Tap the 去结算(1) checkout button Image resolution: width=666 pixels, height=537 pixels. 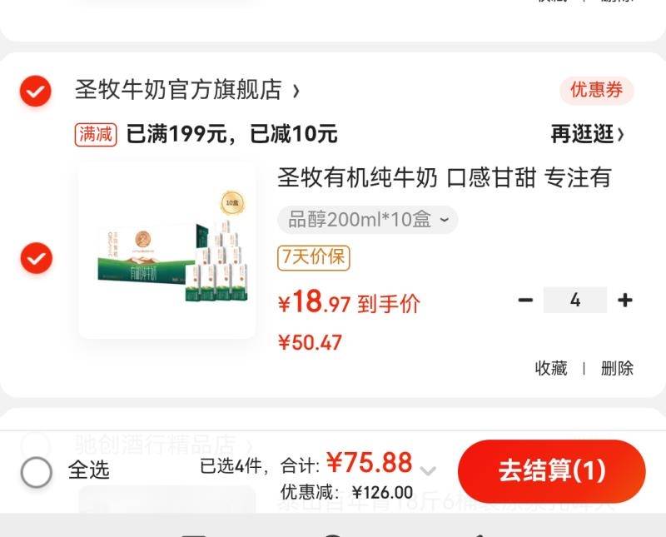coord(552,471)
